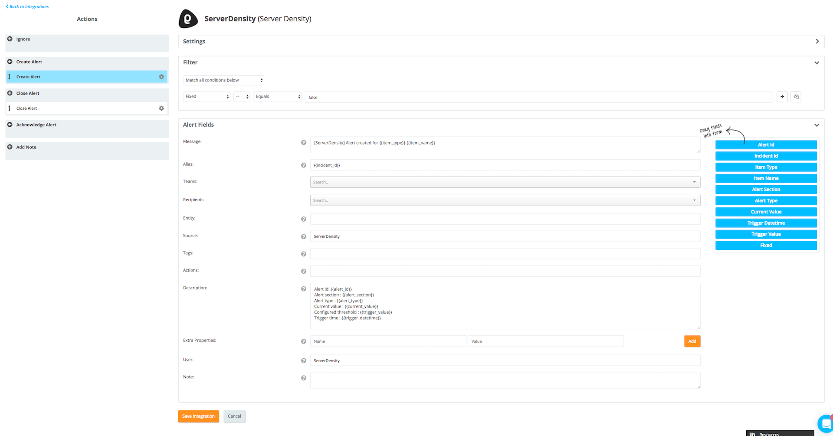Open the narrow dash filter dropdown

242,97
